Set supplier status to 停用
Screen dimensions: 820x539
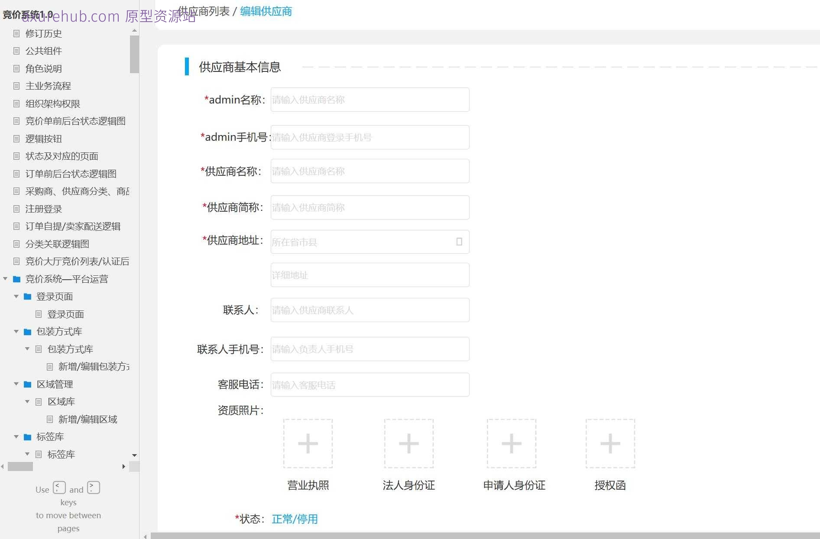pos(308,519)
